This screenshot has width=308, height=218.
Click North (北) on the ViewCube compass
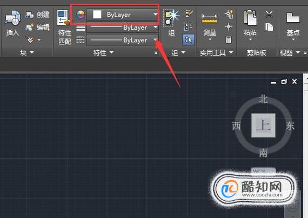pyautogui.click(x=263, y=99)
